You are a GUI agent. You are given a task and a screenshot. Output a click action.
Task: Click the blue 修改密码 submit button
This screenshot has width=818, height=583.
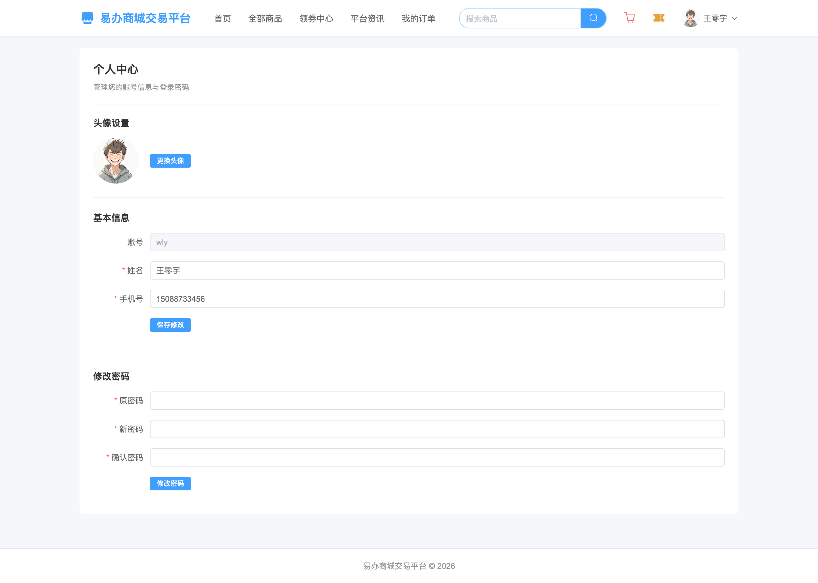point(170,483)
